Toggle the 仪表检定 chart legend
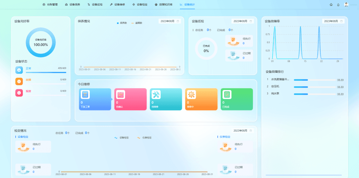Viewport: 359px width, 178px height. pyautogui.click(x=144, y=138)
